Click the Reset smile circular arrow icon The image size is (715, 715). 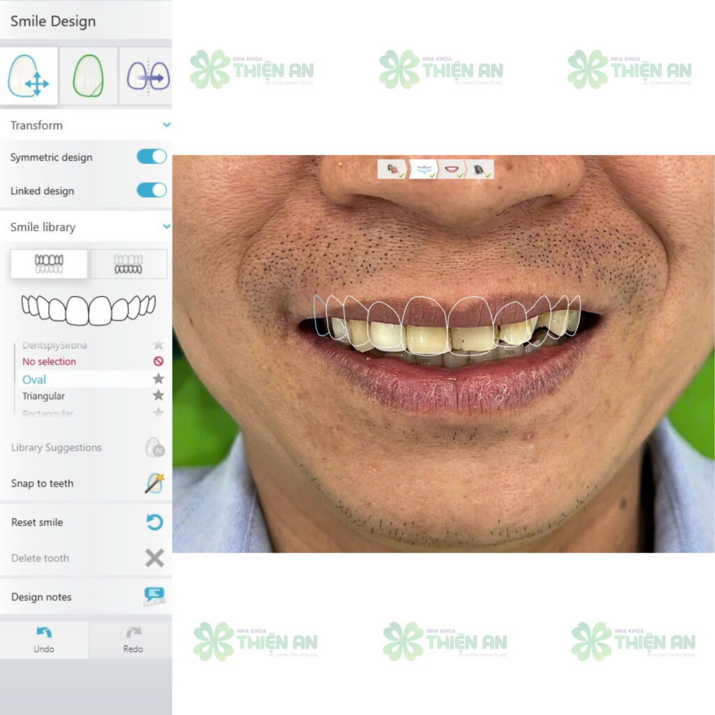point(154,522)
